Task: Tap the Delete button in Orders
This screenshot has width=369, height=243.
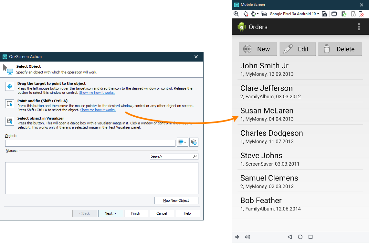Action: 340,49
